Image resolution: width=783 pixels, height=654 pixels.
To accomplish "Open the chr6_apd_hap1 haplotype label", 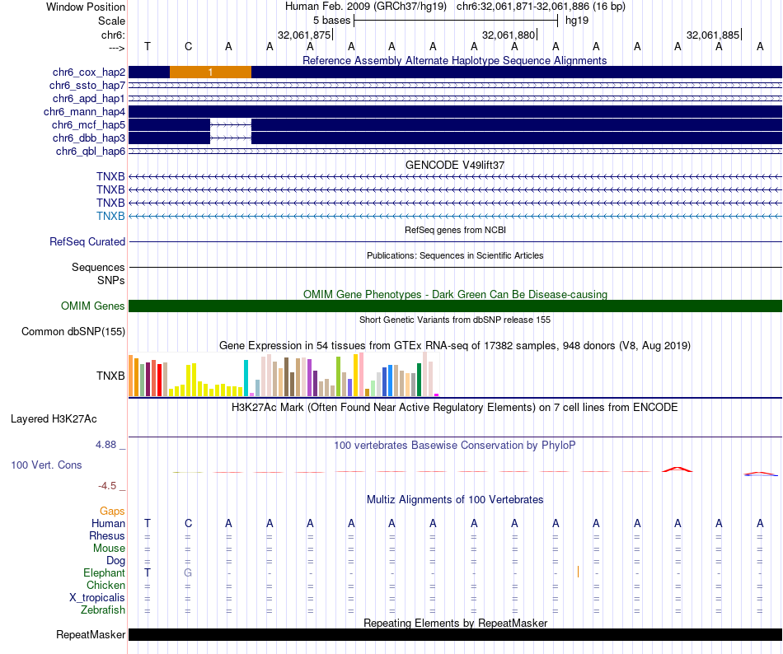I will 89,98.
